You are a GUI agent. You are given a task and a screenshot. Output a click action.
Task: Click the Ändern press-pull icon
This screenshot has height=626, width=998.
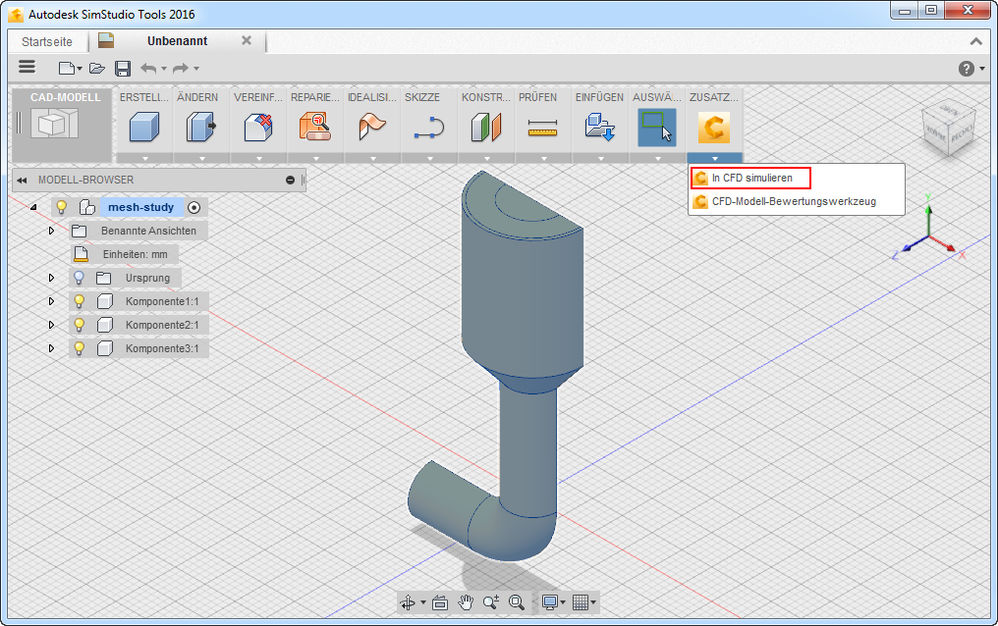[x=201, y=128]
